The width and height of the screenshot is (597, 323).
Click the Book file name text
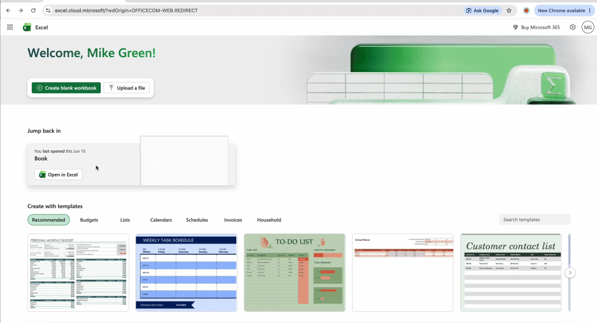(x=41, y=158)
